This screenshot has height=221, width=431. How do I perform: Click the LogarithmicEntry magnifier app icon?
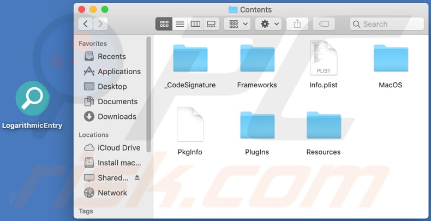pyautogui.click(x=32, y=98)
